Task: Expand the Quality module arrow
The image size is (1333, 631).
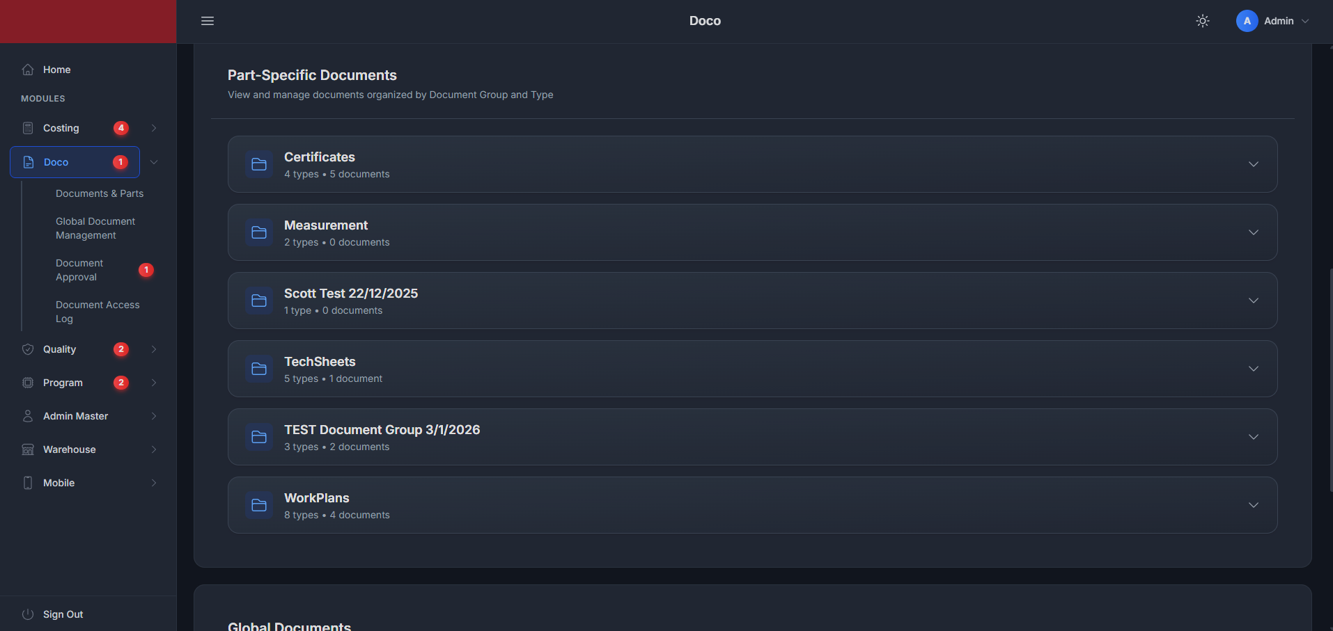Action: point(154,349)
